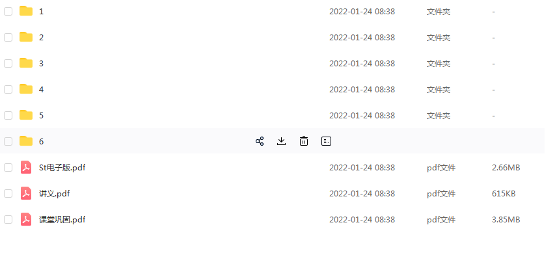The image size is (555, 266).
Task: Click the yellow icon of folder 1
Action: tap(26, 11)
